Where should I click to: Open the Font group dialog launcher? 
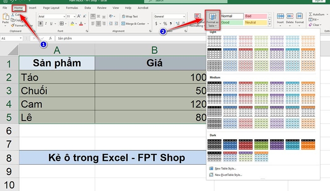pyautogui.click(x=87, y=31)
